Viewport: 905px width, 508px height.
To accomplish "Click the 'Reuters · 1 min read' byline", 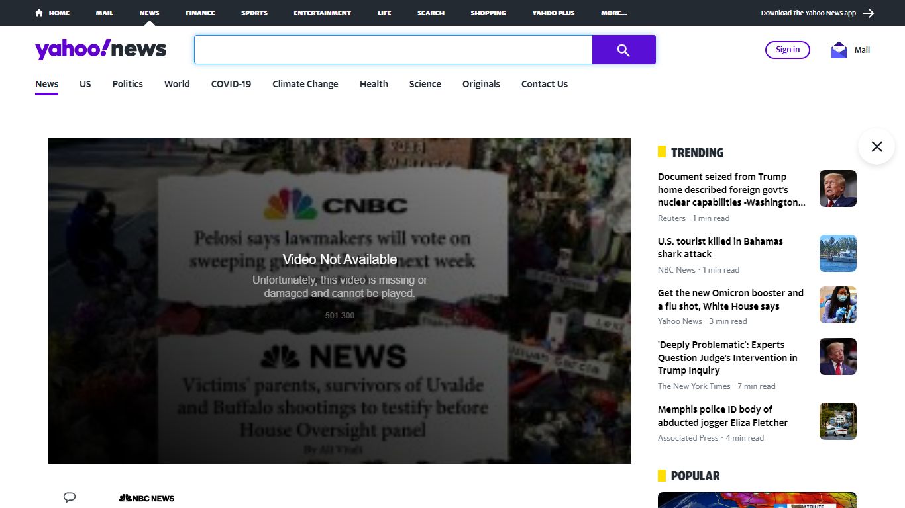I will click(x=694, y=218).
